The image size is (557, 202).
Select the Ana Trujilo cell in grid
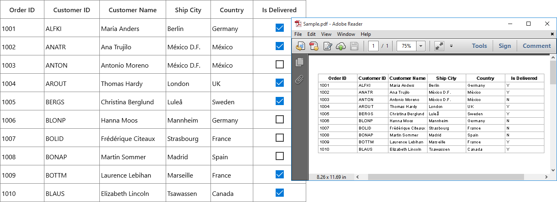click(133, 46)
